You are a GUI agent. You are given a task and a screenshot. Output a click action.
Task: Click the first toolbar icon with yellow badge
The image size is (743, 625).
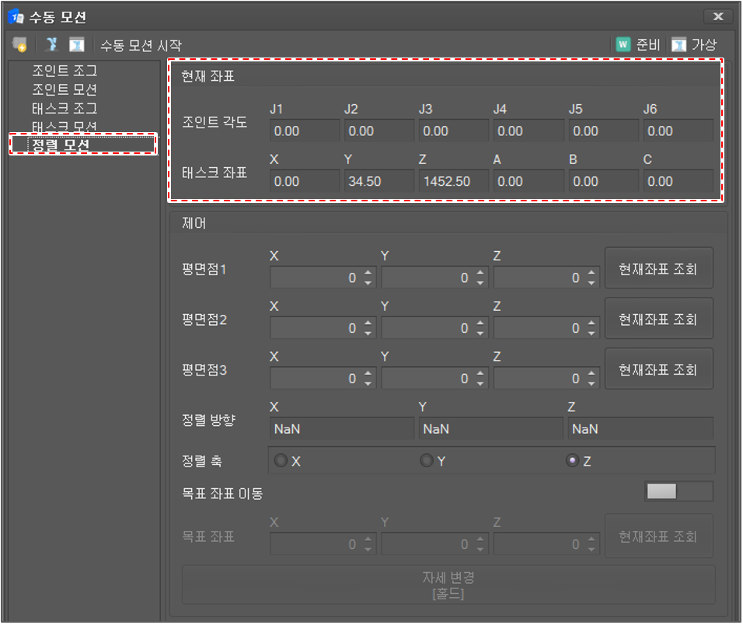pos(19,45)
